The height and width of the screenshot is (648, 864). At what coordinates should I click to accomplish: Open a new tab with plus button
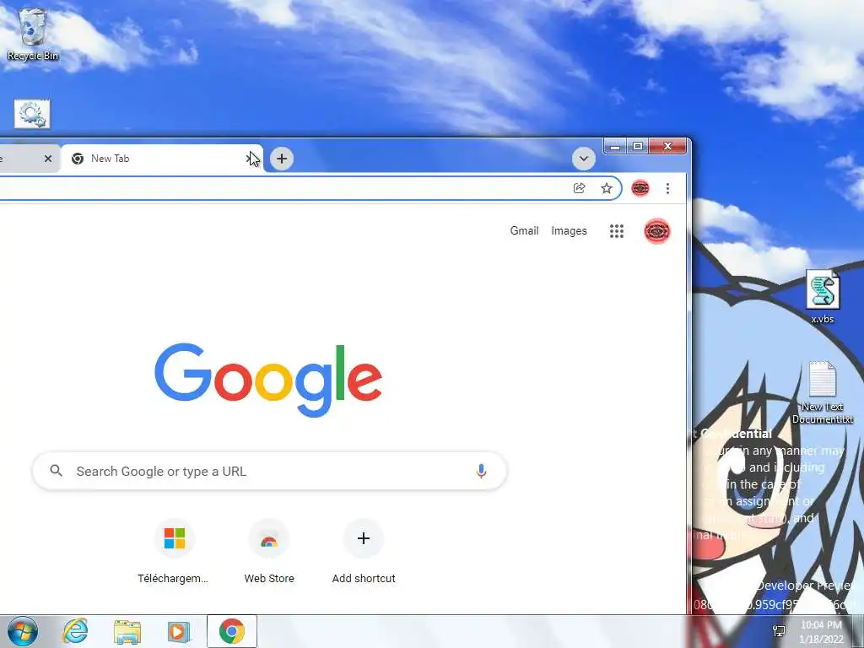282,159
